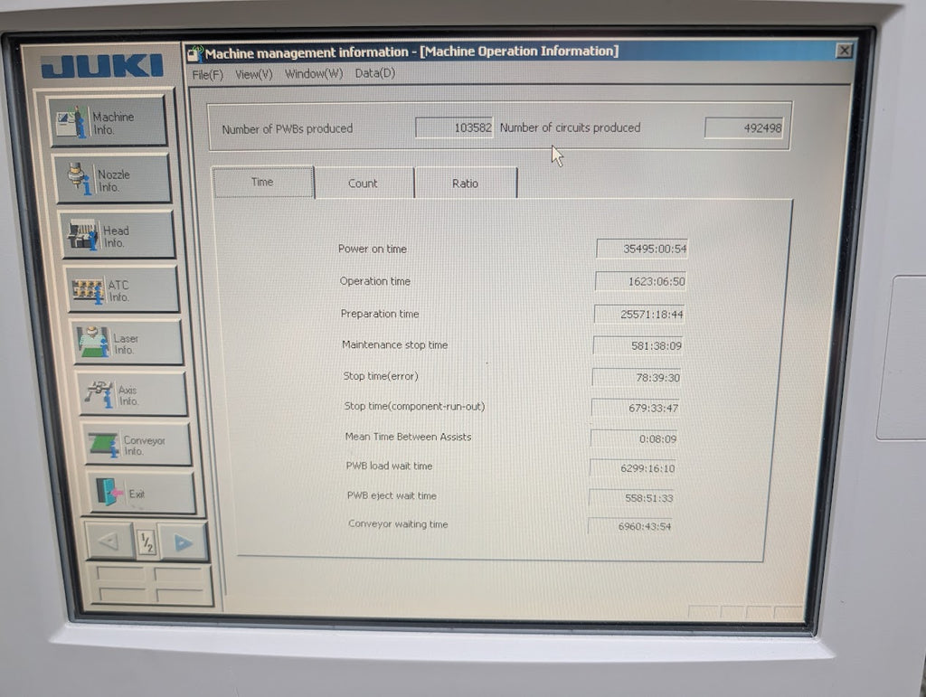Switch to the Count tab
Screen dimensions: 926x697
click(363, 183)
